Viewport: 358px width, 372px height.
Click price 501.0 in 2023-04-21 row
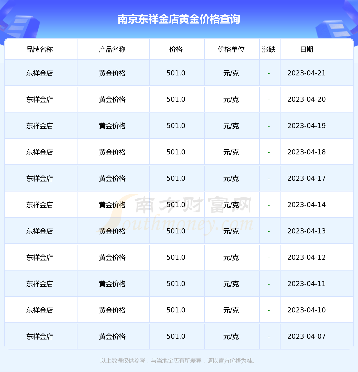[176, 73]
